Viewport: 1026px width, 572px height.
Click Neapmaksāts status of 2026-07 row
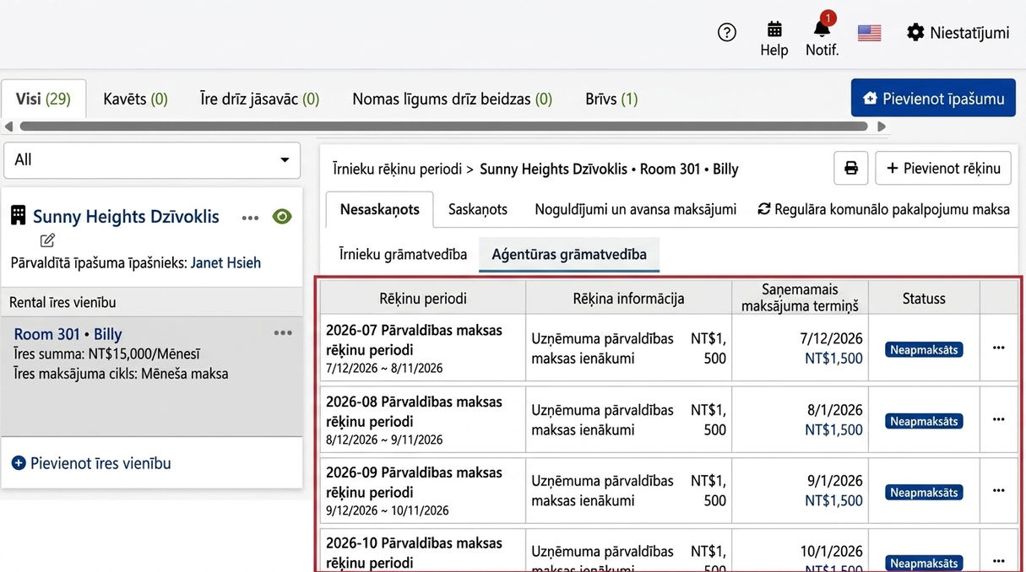point(924,349)
